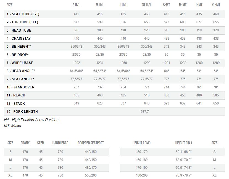Select the H/L: High Position / Low Position note
The image size is (229, 179).
point(31,120)
